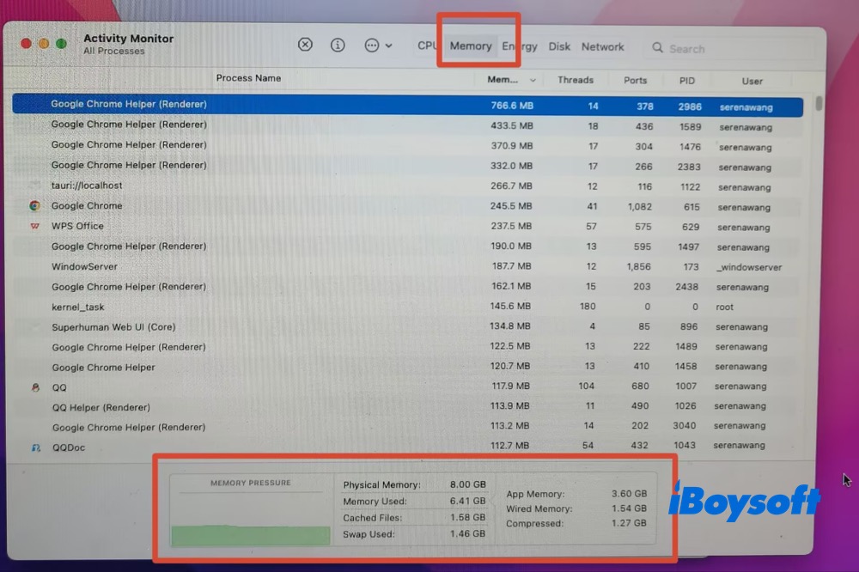Screen dimensions: 859x572
Task: Select the WPS Office process name
Action: (x=77, y=226)
